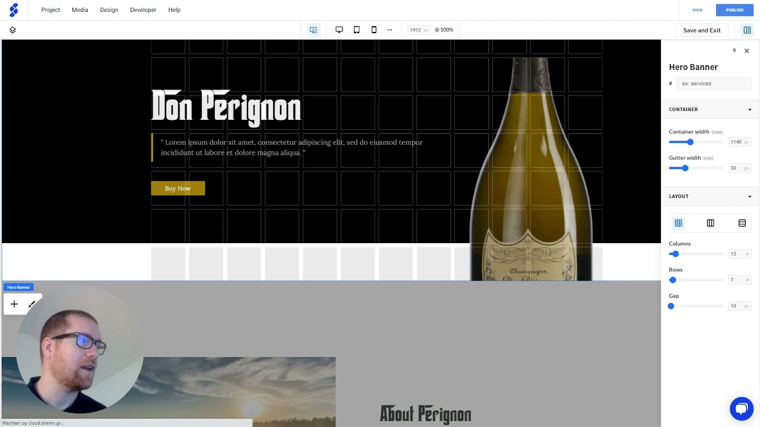Viewport: 760px width, 427px height.
Task: Edit the Rows value 7
Action: (739, 280)
